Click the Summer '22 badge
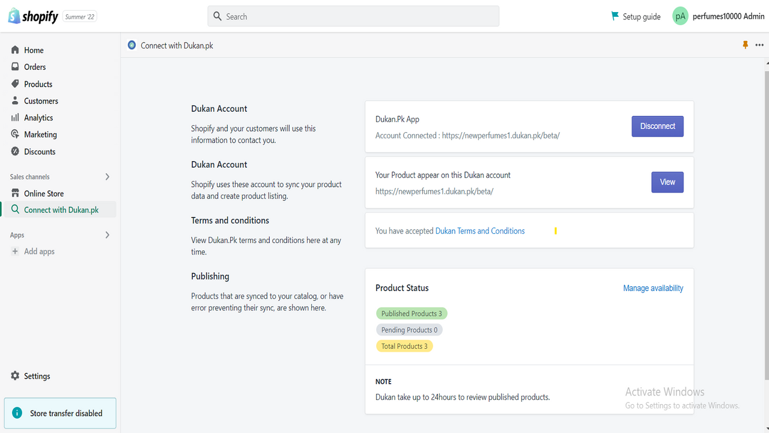 tap(80, 17)
